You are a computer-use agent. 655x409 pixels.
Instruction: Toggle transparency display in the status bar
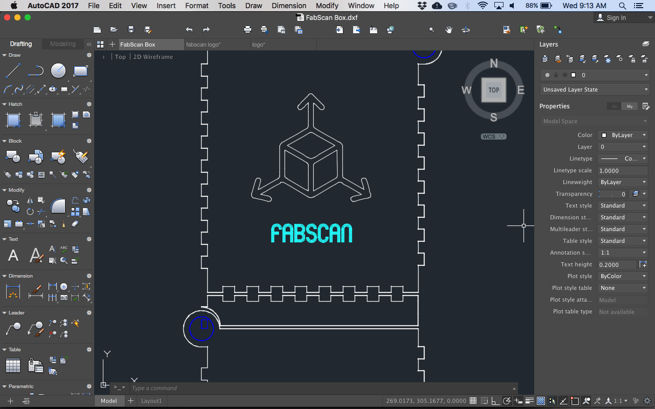(540, 401)
